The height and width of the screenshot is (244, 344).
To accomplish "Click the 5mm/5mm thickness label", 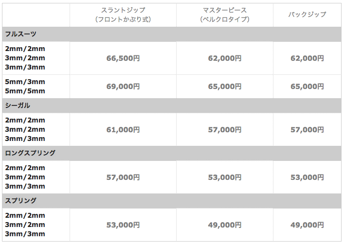I will tap(25, 91).
